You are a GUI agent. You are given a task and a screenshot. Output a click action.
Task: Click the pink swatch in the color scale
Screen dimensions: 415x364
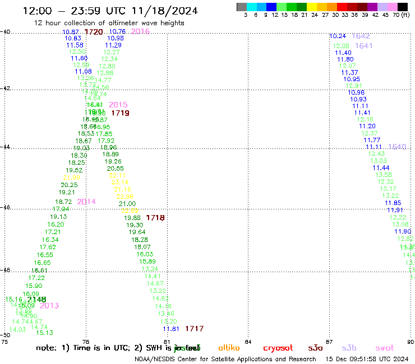[392, 7]
